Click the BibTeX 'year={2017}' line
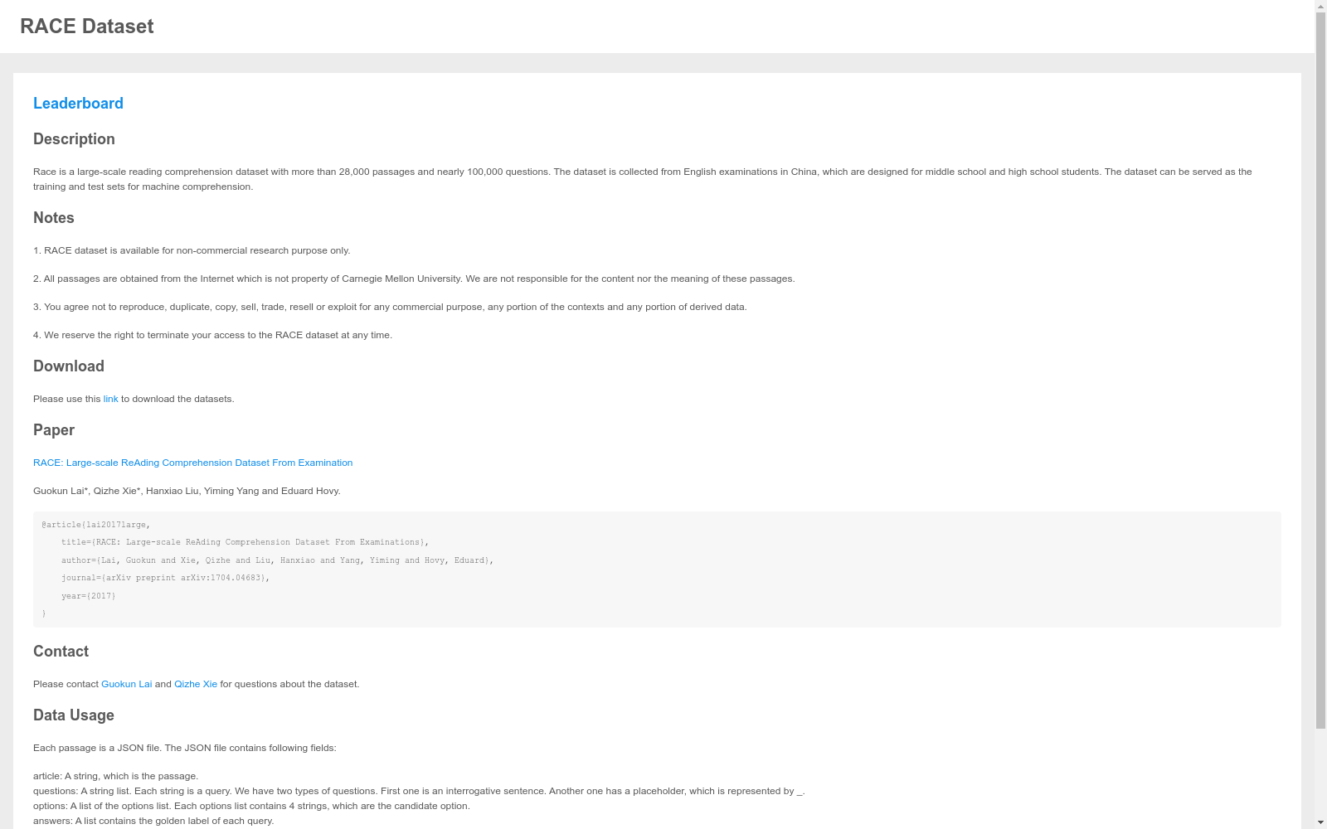1327x829 pixels. click(x=89, y=596)
